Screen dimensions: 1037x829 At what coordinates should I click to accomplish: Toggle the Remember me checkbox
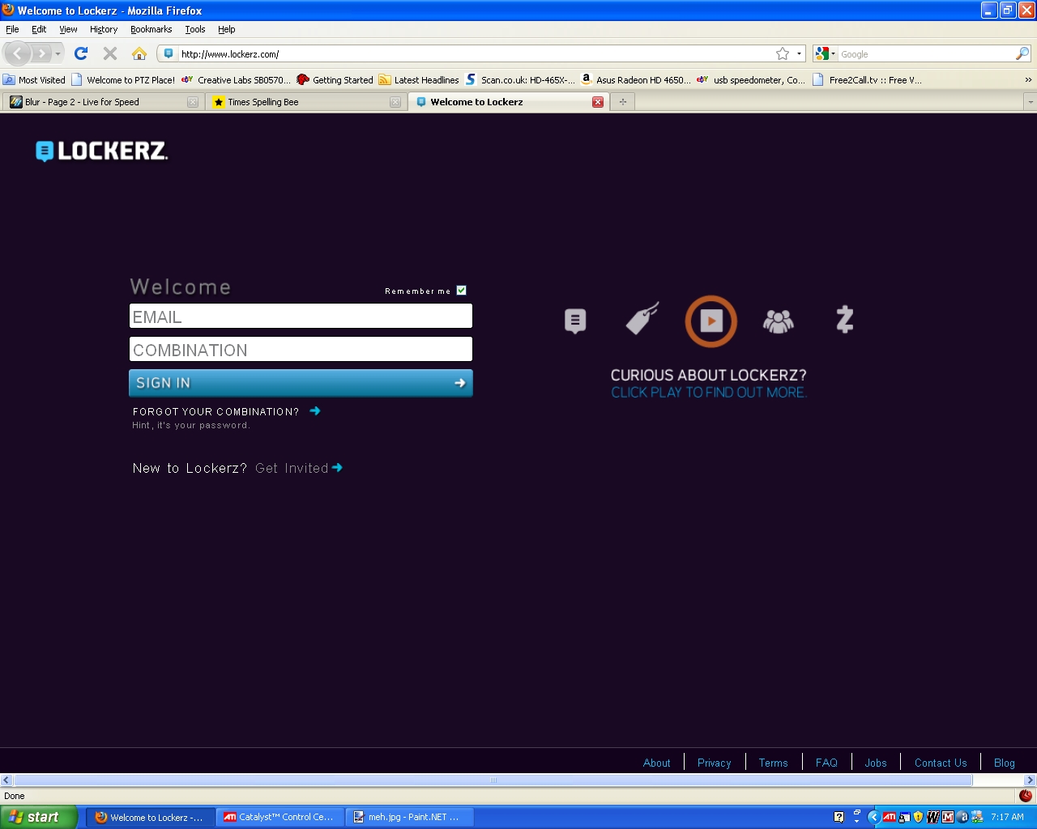pos(462,291)
